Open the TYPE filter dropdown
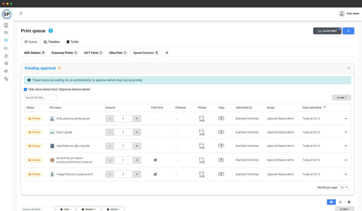 point(65,209)
